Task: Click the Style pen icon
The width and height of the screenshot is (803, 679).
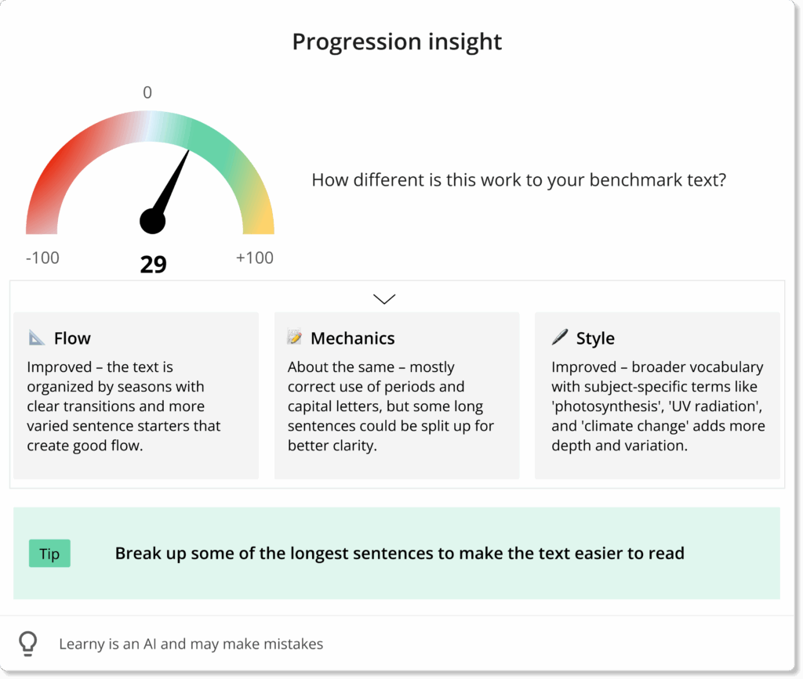Action: [x=559, y=338]
